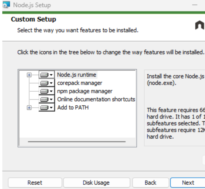Click the Node.js runtime feature drive icon
This screenshot has height=189, width=205.
coord(44,75)
